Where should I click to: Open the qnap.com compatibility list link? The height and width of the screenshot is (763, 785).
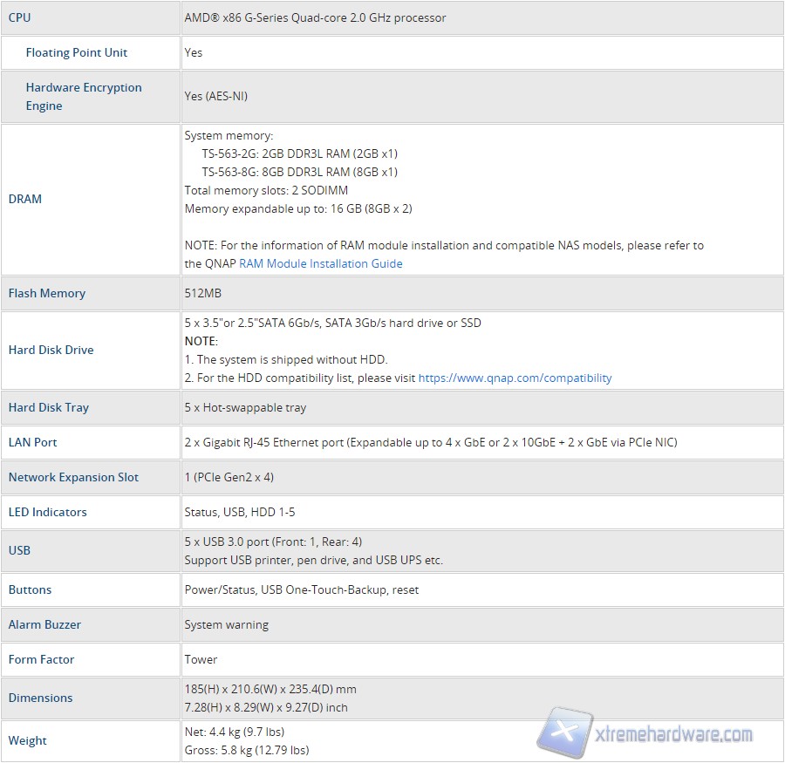point(515,378)
